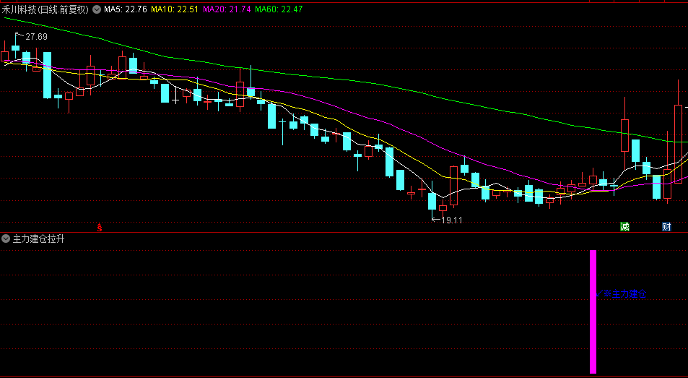Click the red S signal marker
Screen dimensions: 688x378
point(100,228)
